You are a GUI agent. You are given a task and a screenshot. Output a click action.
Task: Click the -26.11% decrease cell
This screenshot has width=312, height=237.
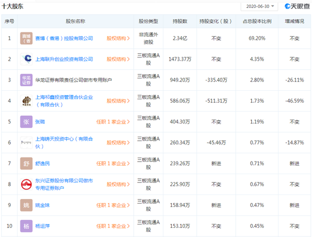tap(294, 80)
